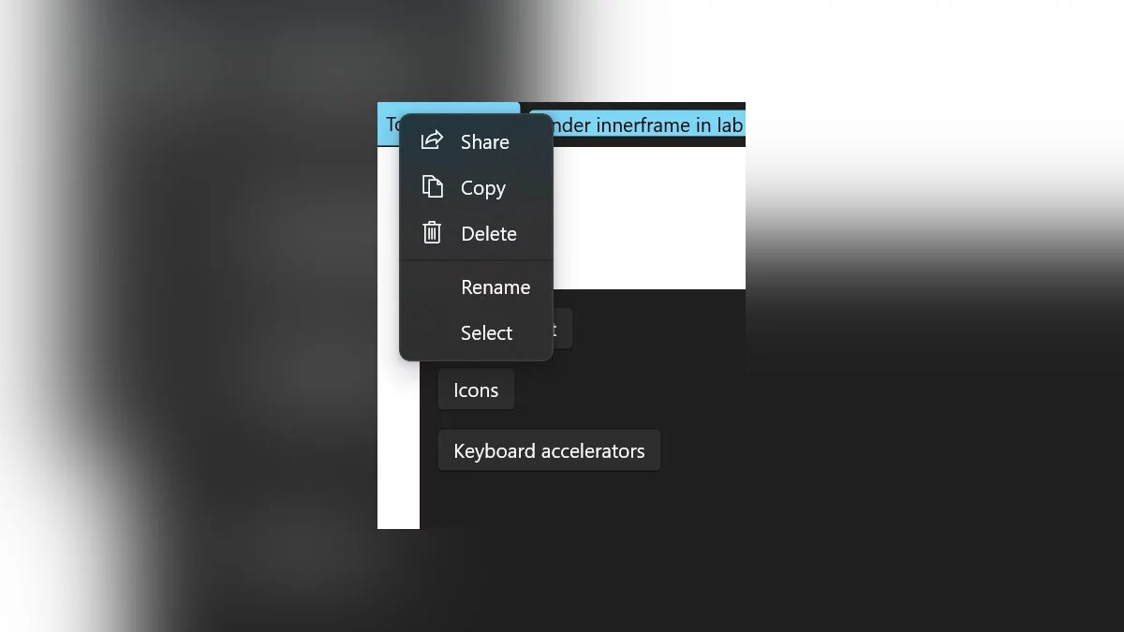Click the partly hidden button behind the menu
The width and height of the screenshot is (1124, 632).
tap(562, 329)
